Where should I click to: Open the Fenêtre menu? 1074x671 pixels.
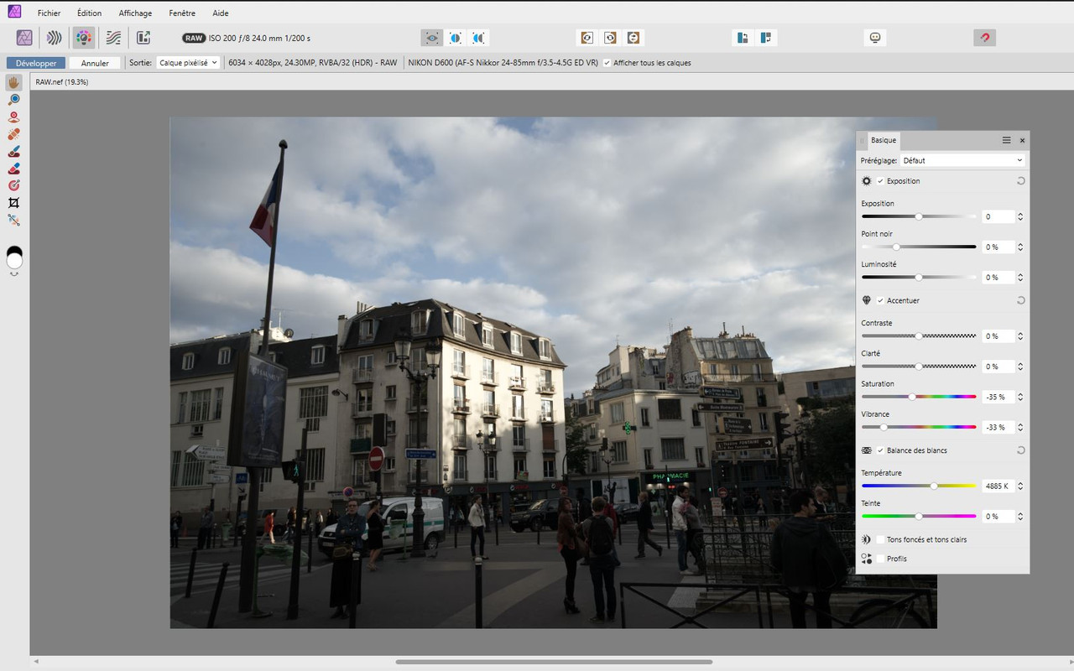(182, 13)
